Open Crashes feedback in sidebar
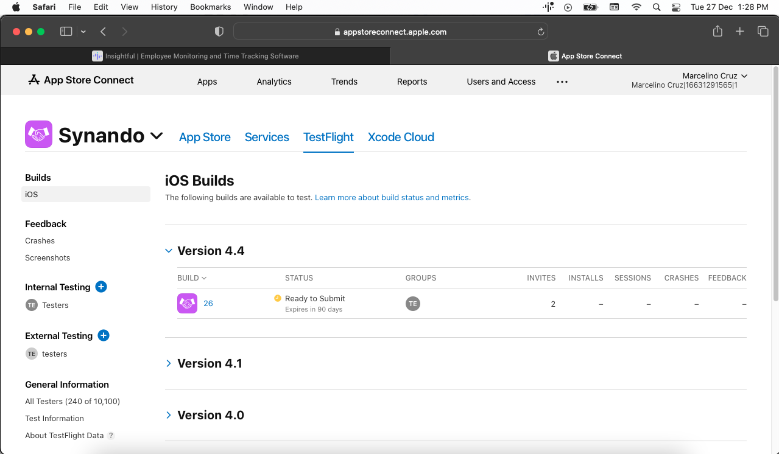The image size is (779, 454). coord(40,241)
